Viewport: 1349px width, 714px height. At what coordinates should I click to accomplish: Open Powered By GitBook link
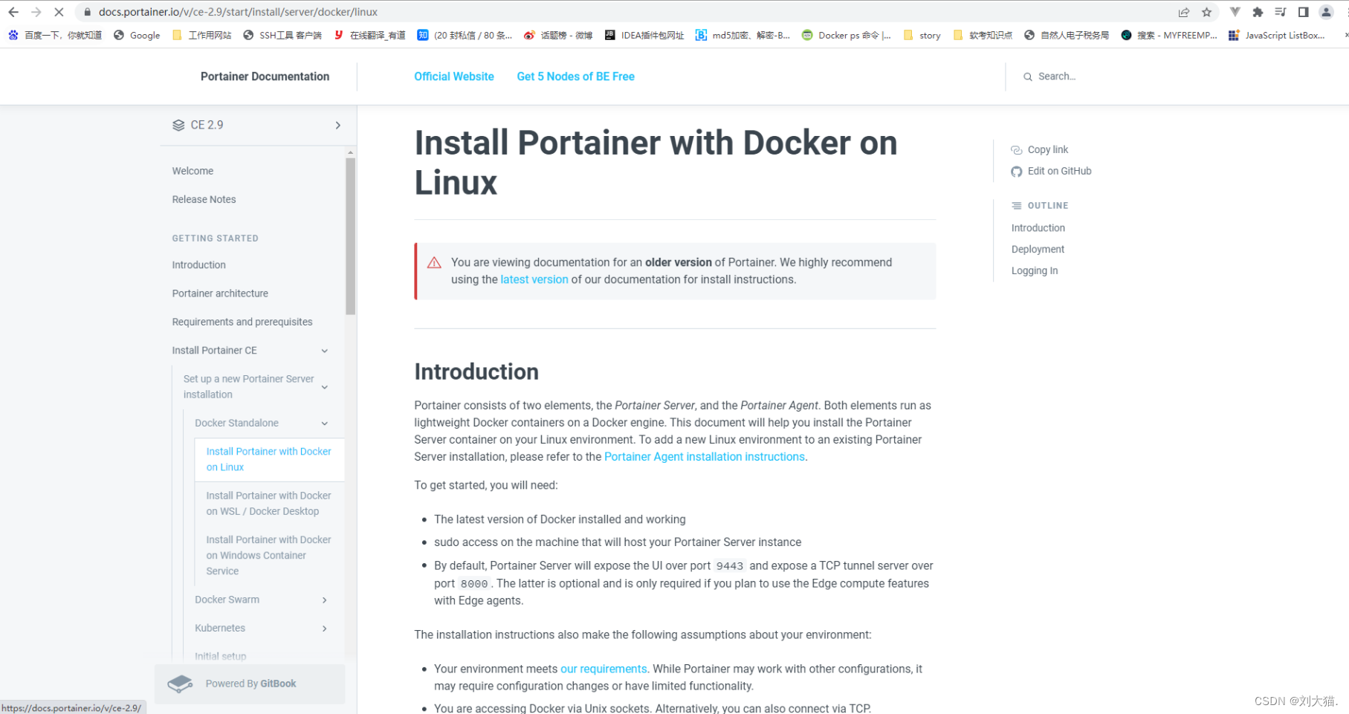tap(250, 684)
